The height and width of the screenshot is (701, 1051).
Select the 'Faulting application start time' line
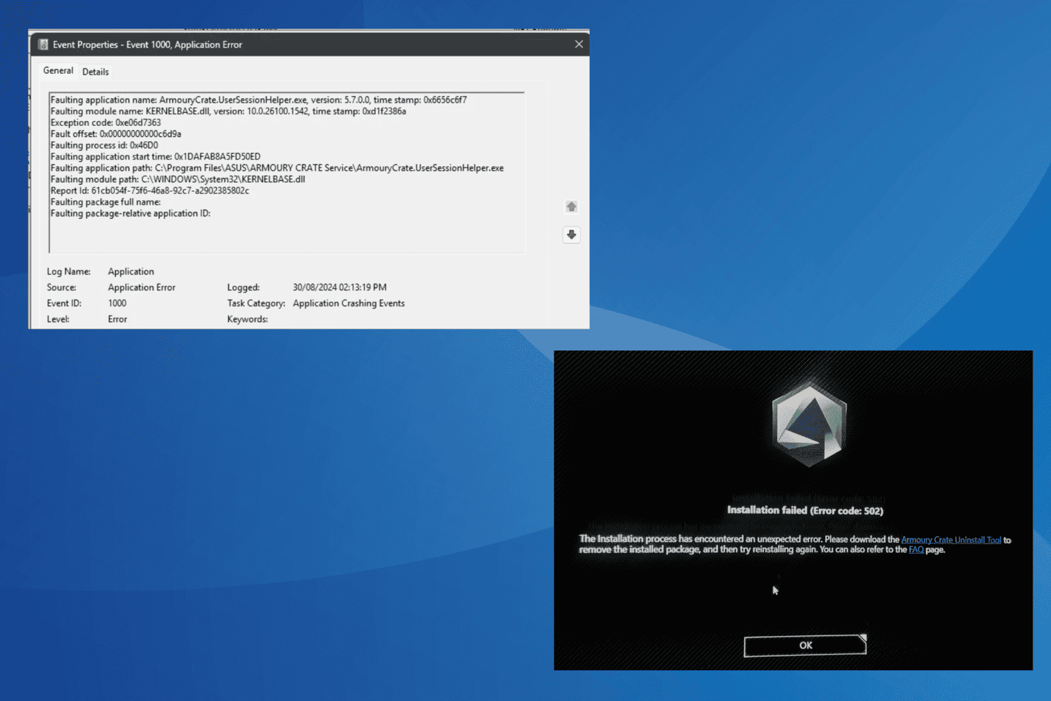tap(155, 157)
